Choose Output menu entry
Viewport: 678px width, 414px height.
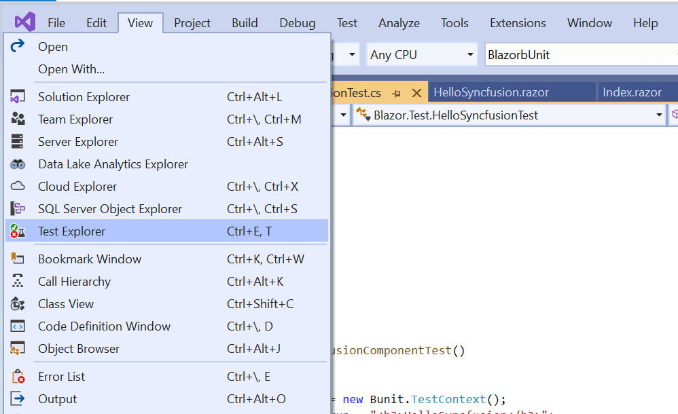point(166,399)
